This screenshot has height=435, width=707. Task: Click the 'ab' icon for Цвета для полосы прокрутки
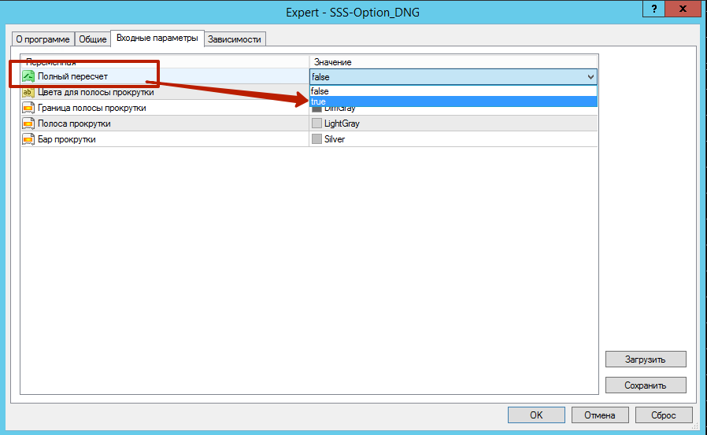tap(28, 92)
